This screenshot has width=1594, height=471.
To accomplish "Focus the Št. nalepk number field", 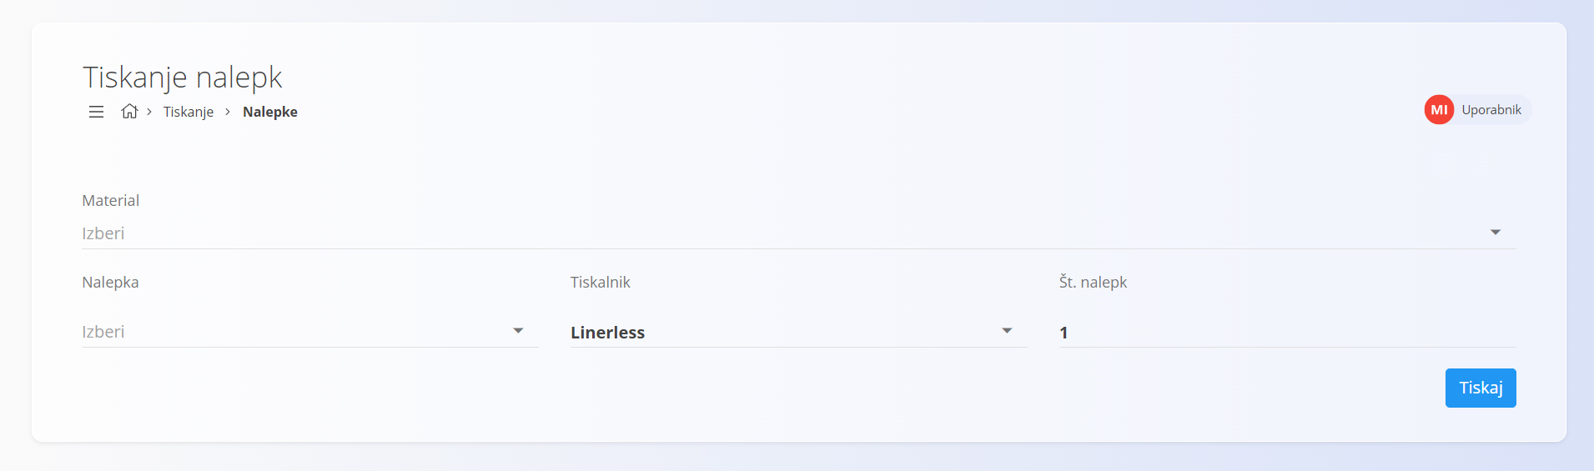I will [x=1288, y=332].
